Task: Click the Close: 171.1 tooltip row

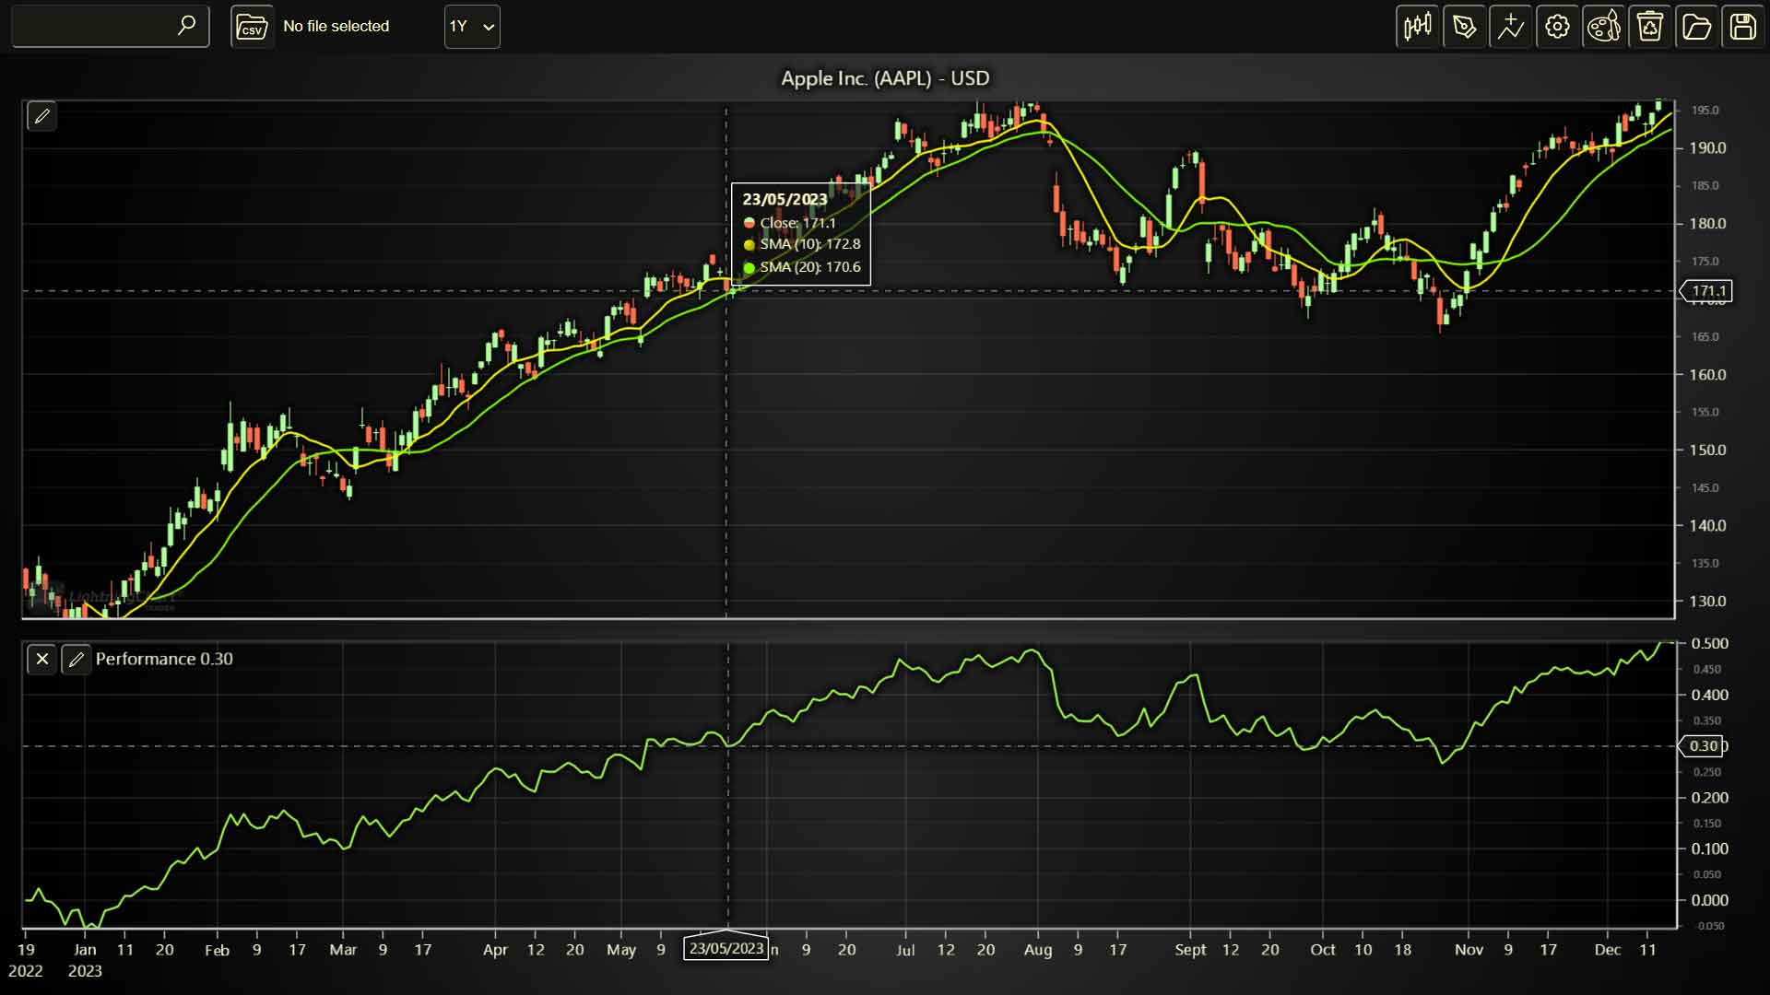Action: pyautogui.click(x=790, y=223)
